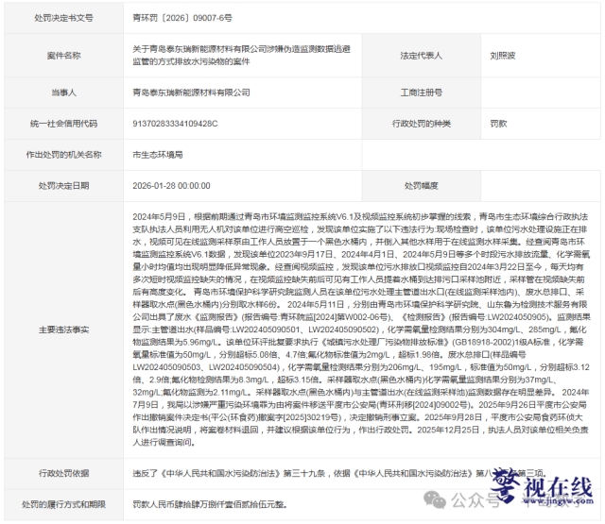The image size is (605, 524).
Task: Select fine amount text 罚款人民币肆拾肆万捌仟壹佰贰拾伍元整
Action: (x=210, y=504)
